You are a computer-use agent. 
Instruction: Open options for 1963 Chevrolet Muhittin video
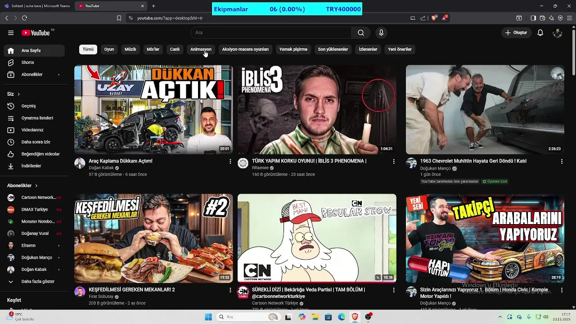coord(562,162)
